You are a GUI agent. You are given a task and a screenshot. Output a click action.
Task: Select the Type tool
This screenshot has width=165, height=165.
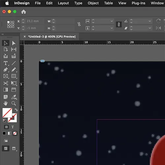tap(6, 63)
